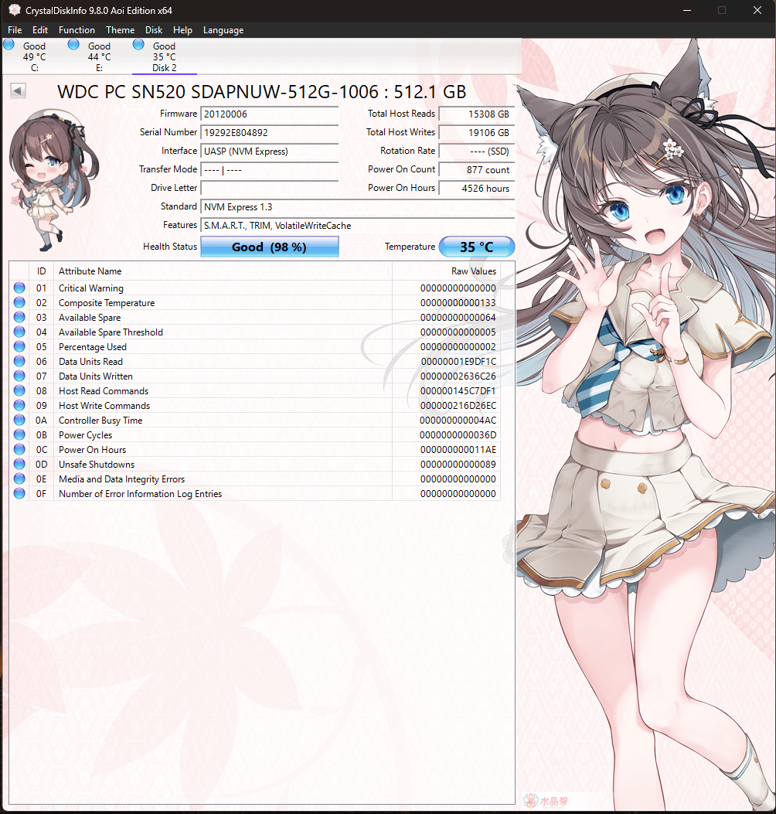This screenshot has height=814, width=776.
Task: Click the previous disk arrow button
Action: pos(19,91)
